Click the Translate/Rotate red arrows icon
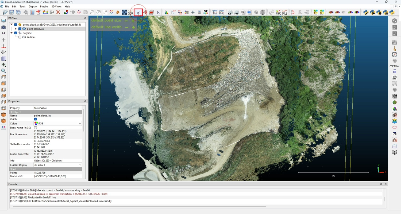This screenshot has width=401, height=214. pyautogui.click(x=145, y=12)
